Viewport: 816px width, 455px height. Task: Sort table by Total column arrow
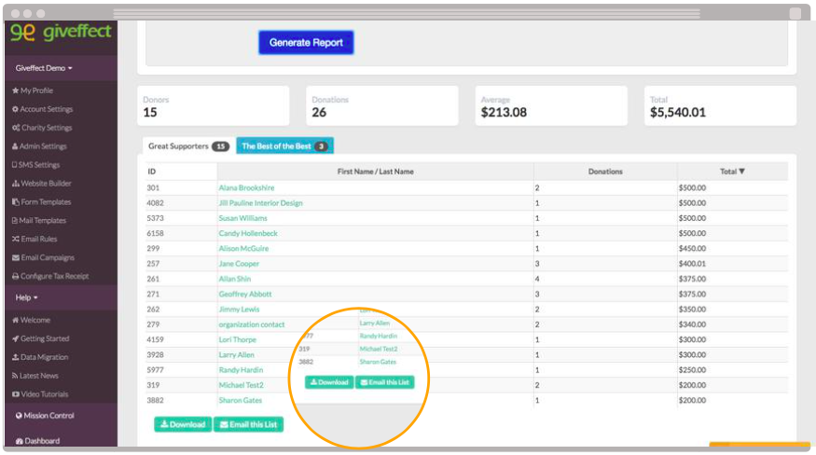741,172
